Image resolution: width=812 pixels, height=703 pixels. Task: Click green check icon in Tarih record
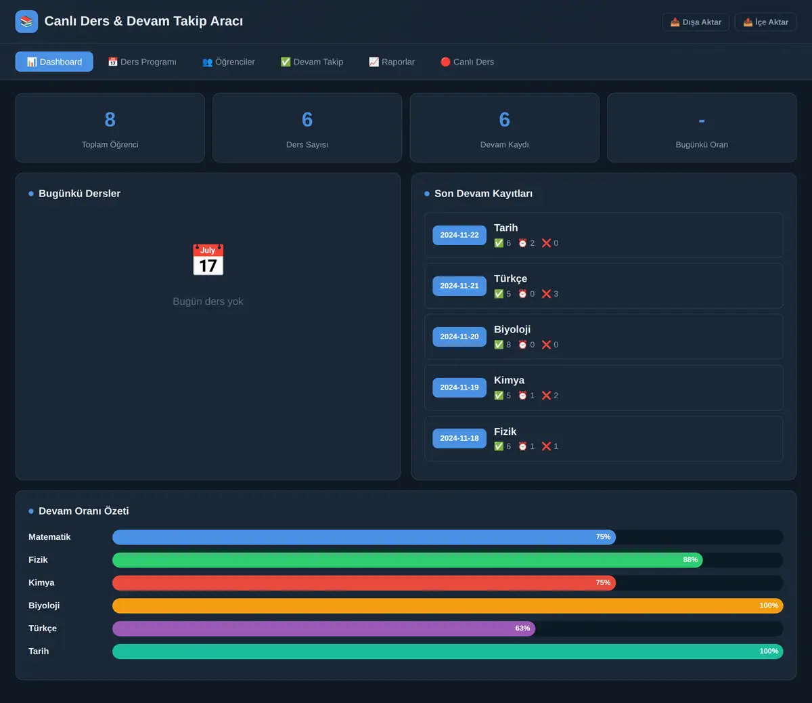point(499,243)
